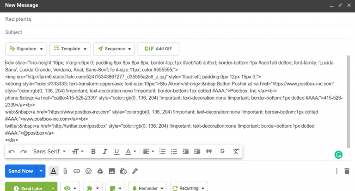Attach a file with the paperclip icon
Screen dimensions: 355x191
coord(66,171)
